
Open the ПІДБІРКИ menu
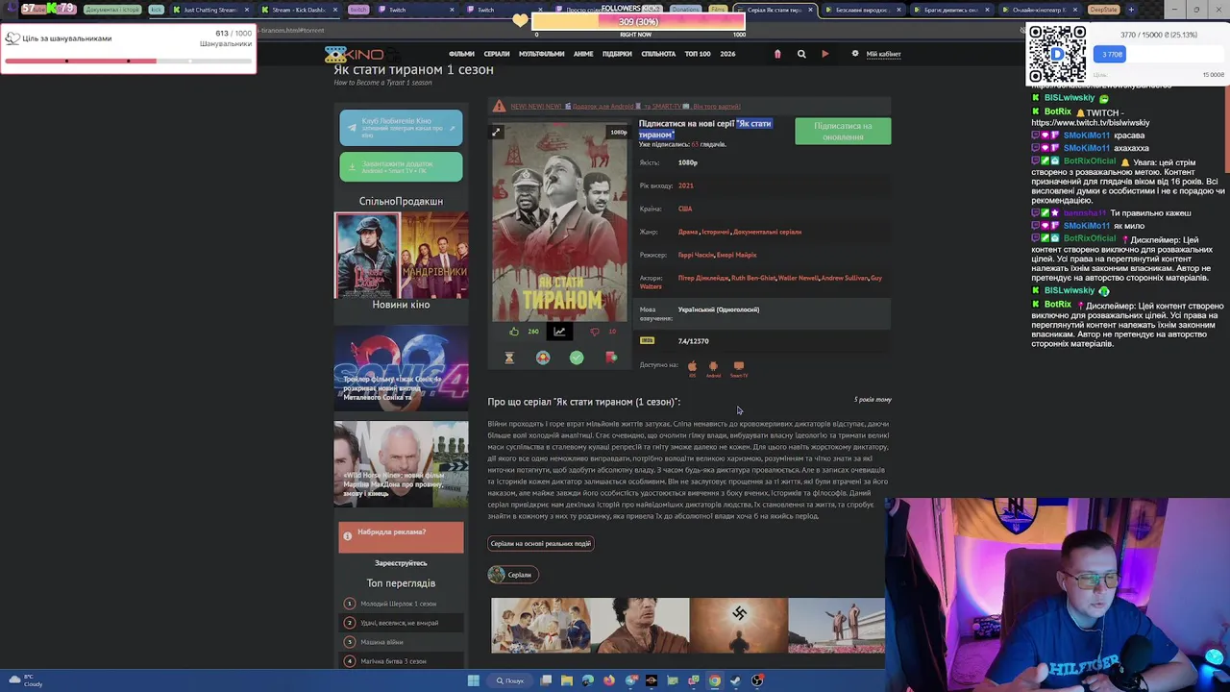[617, 54]
